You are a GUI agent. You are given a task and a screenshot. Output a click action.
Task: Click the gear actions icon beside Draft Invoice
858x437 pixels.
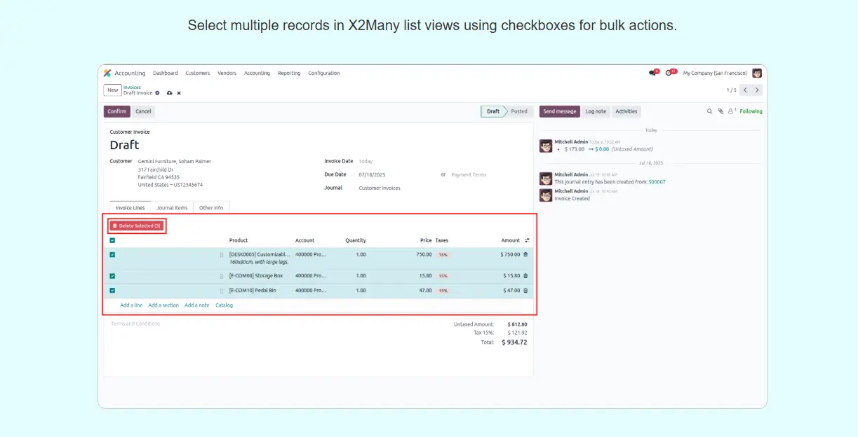point(157,93)
